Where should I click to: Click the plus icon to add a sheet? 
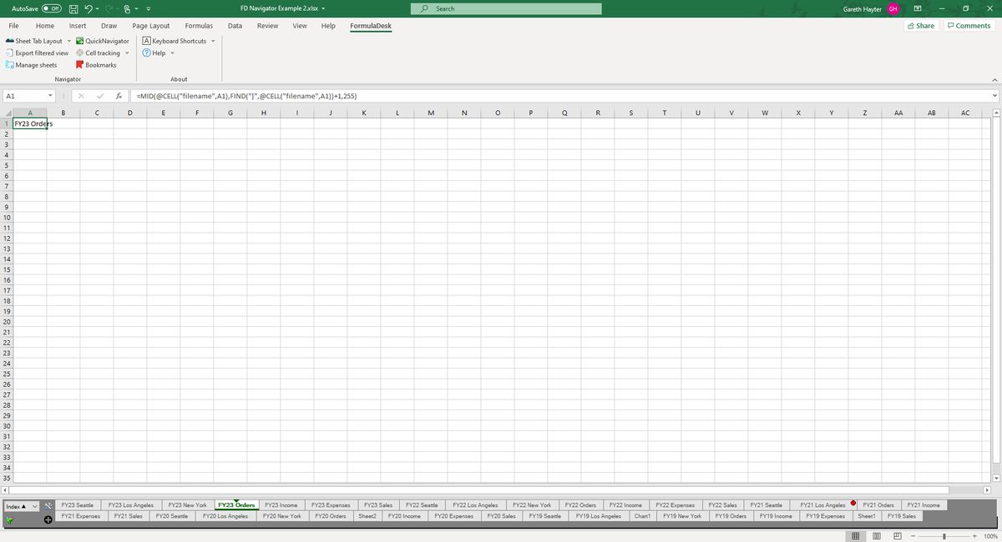pos(48,519)
